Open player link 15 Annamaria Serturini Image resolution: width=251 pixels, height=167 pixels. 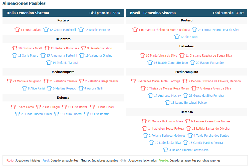[62, 56]
